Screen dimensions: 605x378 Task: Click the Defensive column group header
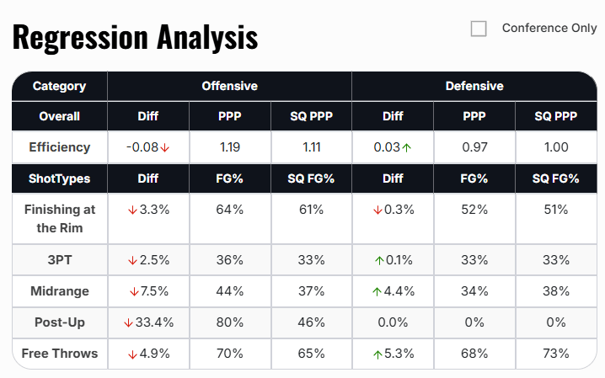click(474, 86)
